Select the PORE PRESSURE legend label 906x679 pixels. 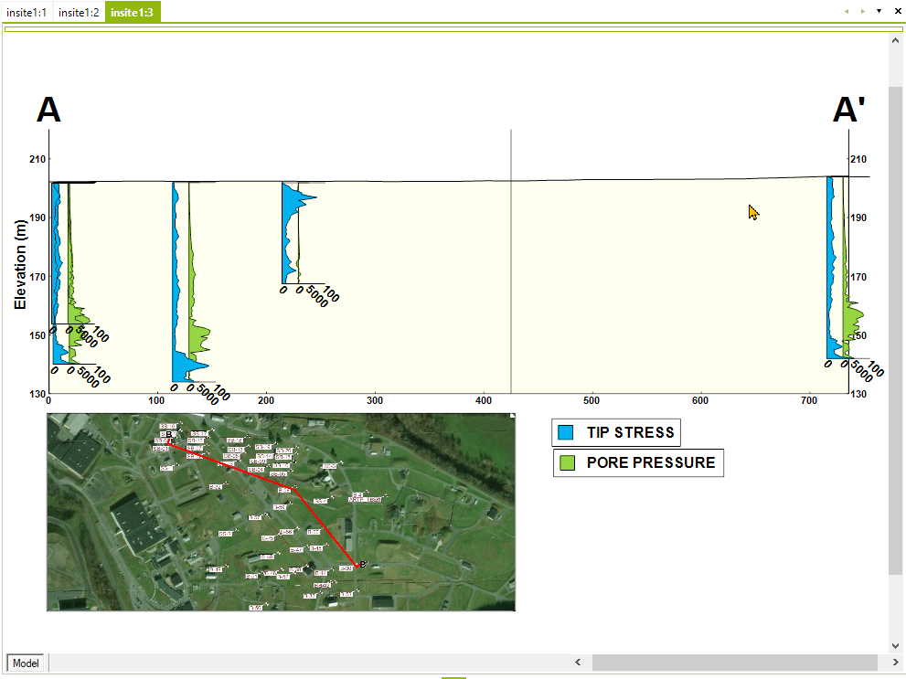[x=651, y=462]
